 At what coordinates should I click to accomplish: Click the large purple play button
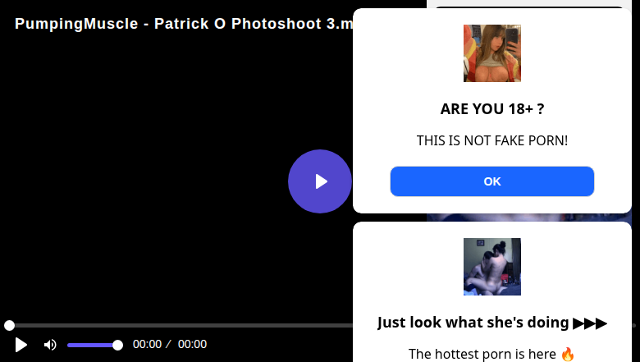coord(320,181)
